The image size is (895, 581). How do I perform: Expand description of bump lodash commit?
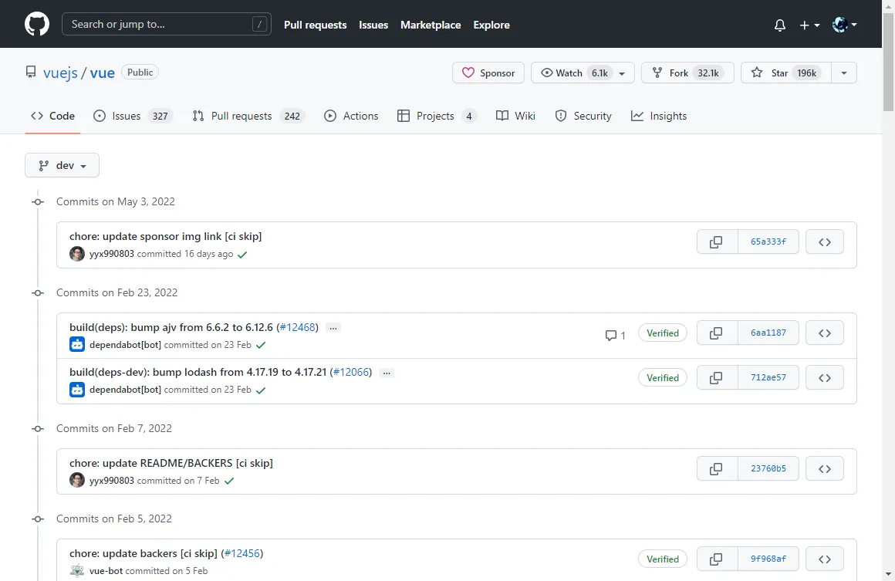tap(387, 373)
